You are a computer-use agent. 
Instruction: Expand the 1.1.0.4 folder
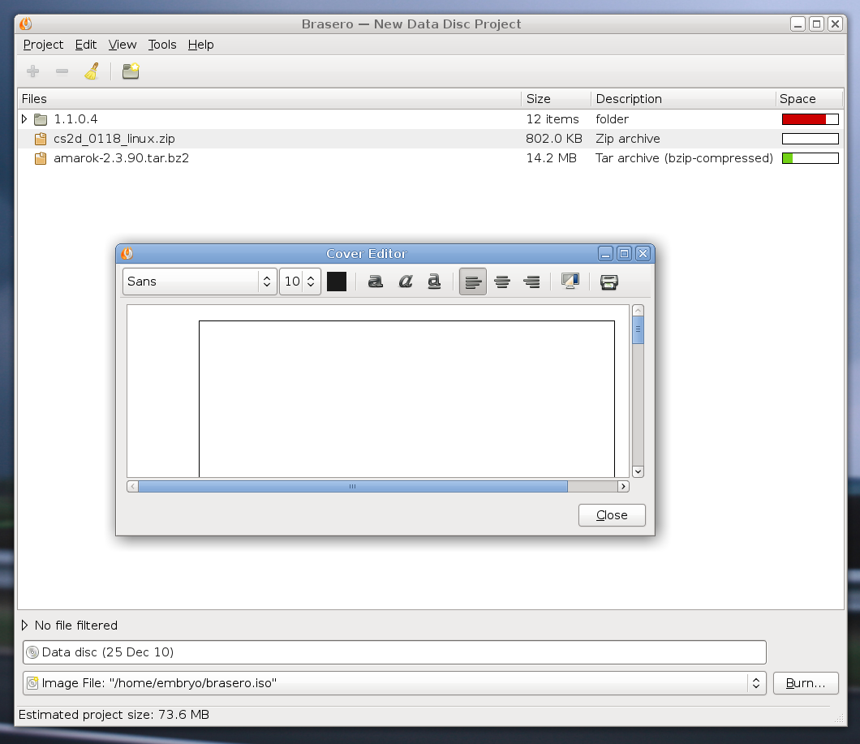pos(24,119)
